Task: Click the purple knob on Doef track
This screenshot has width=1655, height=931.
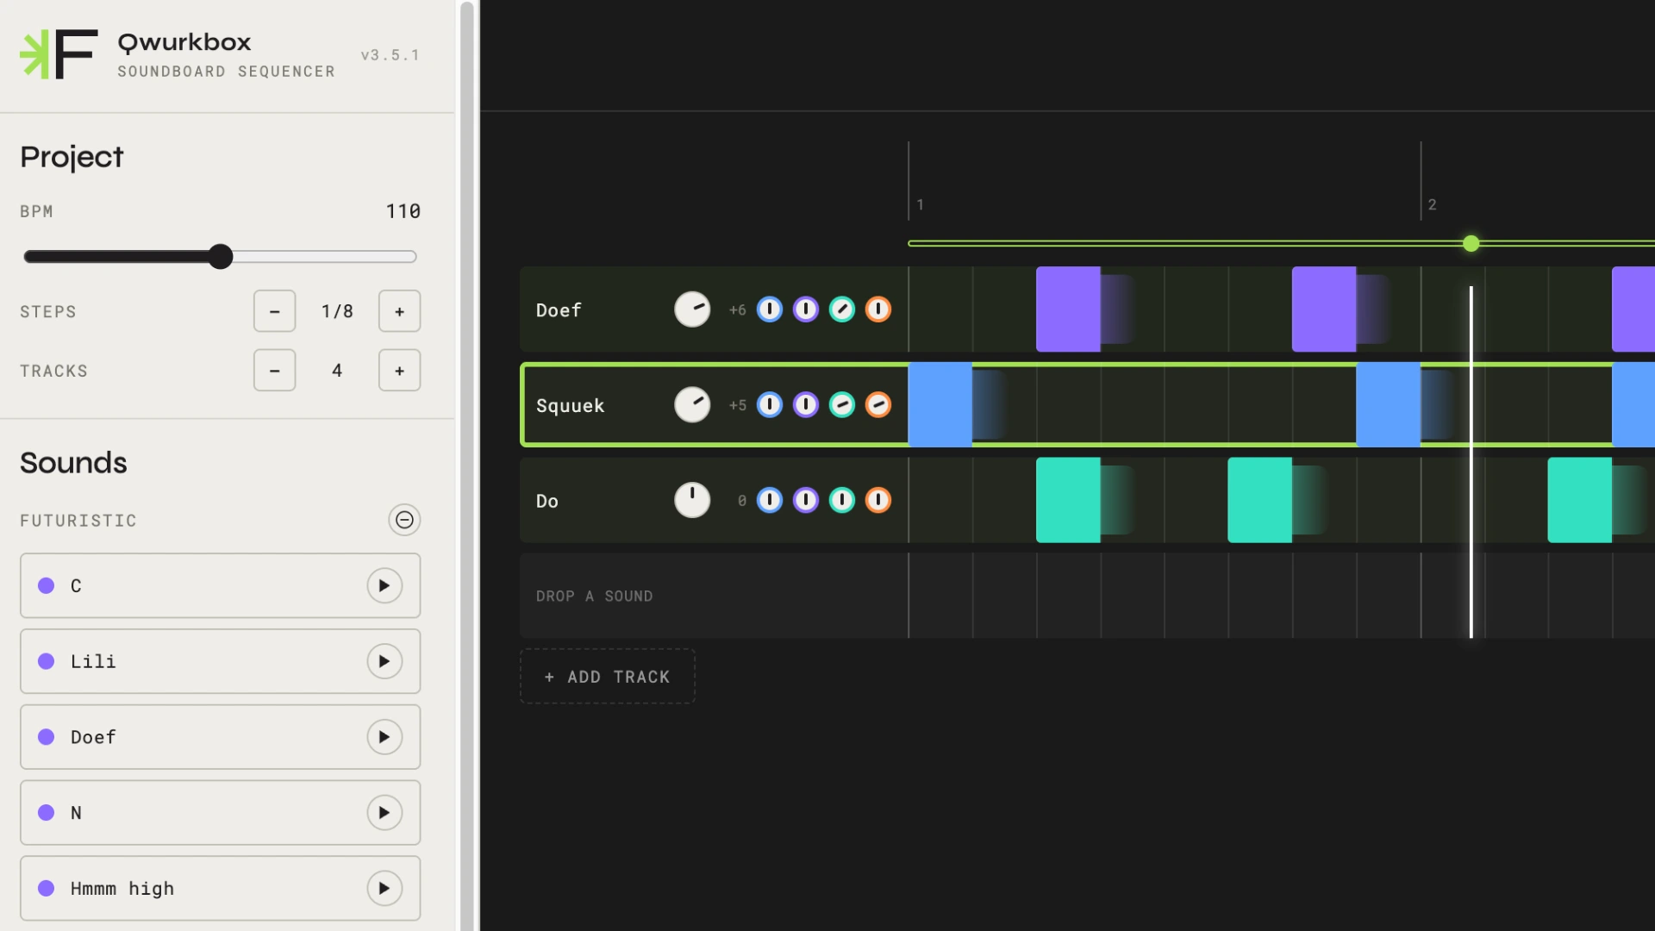Action: click(x=806, y=309)
